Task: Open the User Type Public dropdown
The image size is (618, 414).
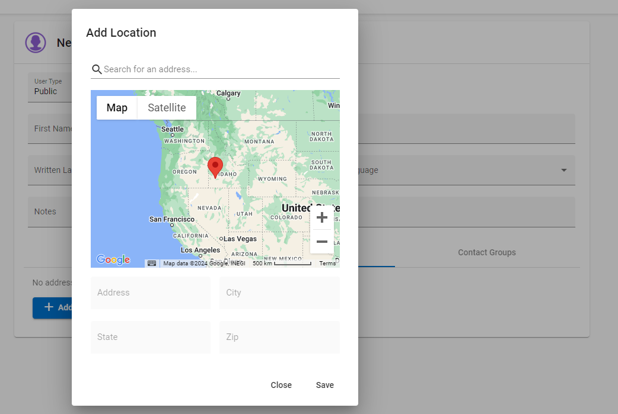Action: (50, 87)
